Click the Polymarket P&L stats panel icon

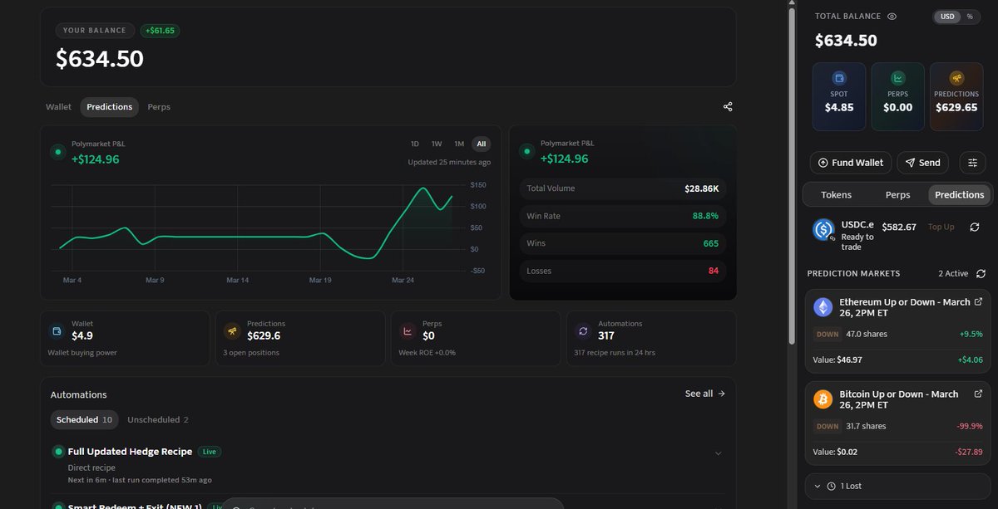pos(526,151)
